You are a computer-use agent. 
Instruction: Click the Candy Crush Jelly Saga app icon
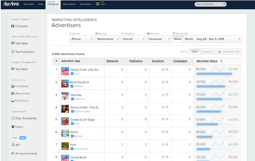click(65, 71)
